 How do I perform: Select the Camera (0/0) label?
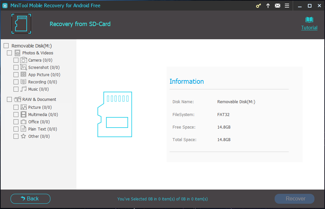[x=40, y=60]
